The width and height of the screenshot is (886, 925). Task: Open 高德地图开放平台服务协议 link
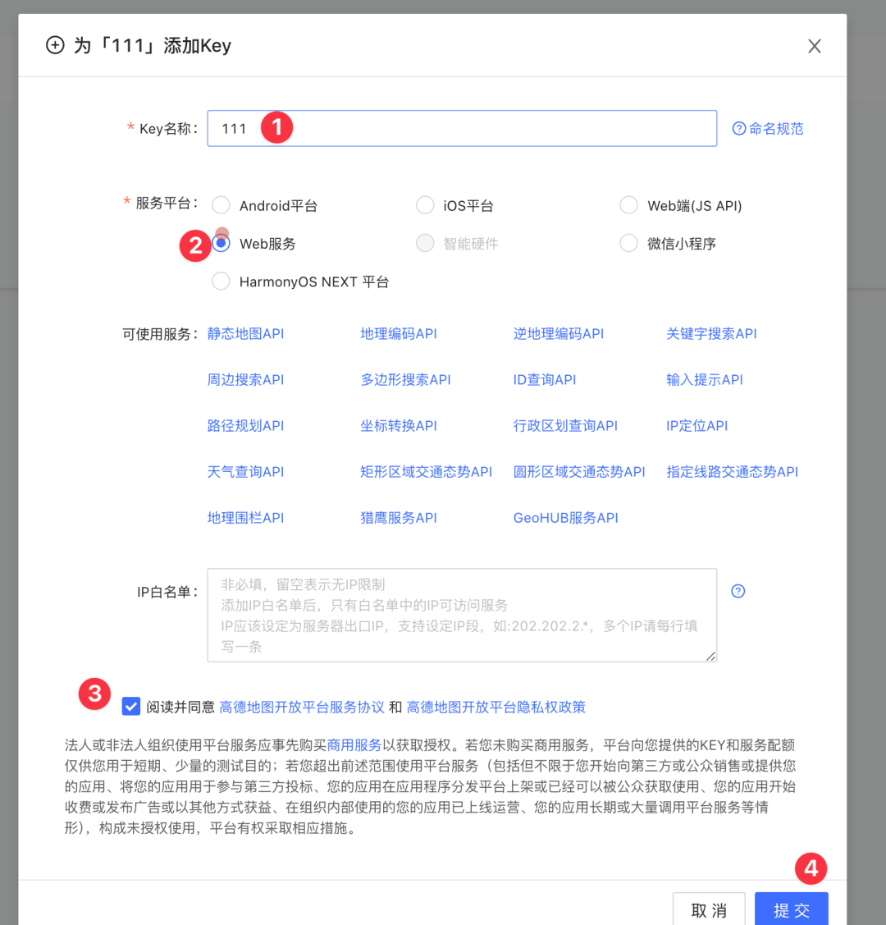point(302,707)
